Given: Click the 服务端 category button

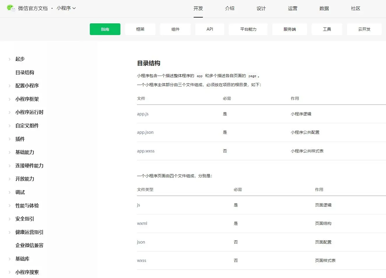Looking at the screenshot, I should 289,29.
